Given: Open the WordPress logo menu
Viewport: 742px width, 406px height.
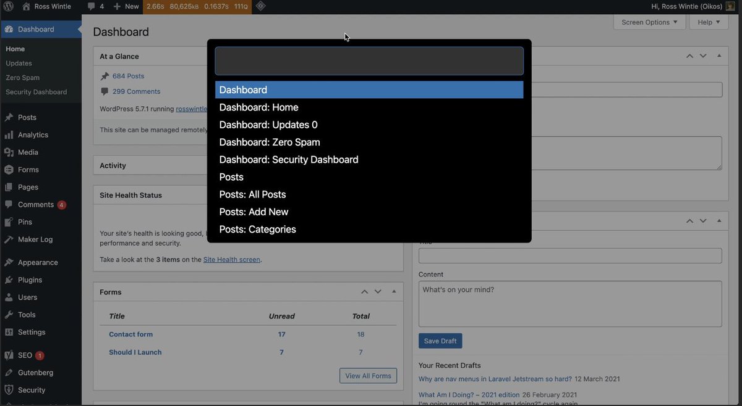Looking at the screenshot, I should 8,6.
